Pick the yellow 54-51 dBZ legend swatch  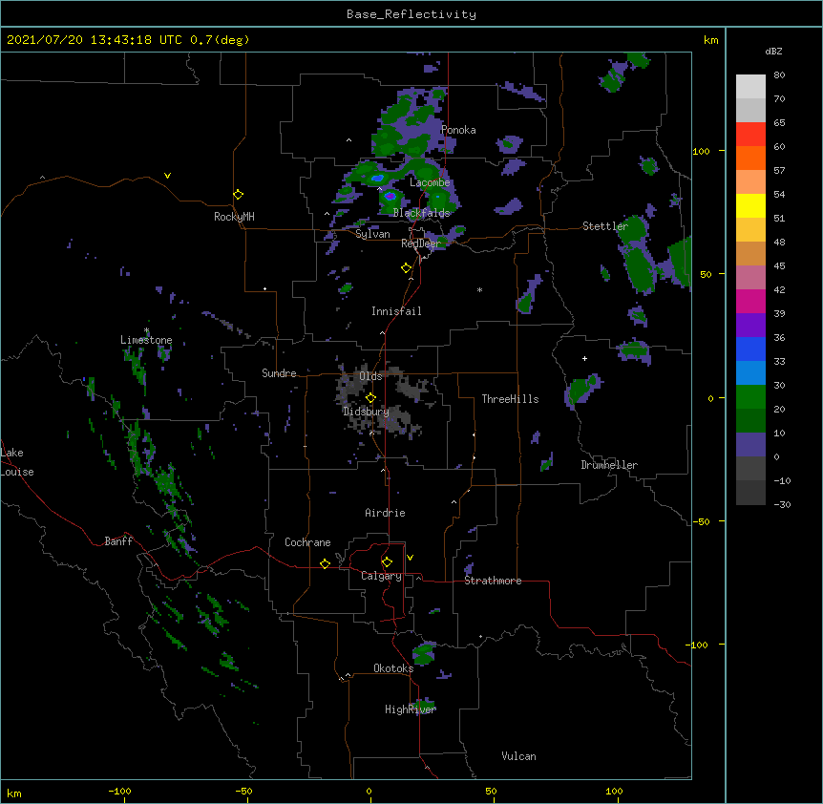(x=750, y=205)
